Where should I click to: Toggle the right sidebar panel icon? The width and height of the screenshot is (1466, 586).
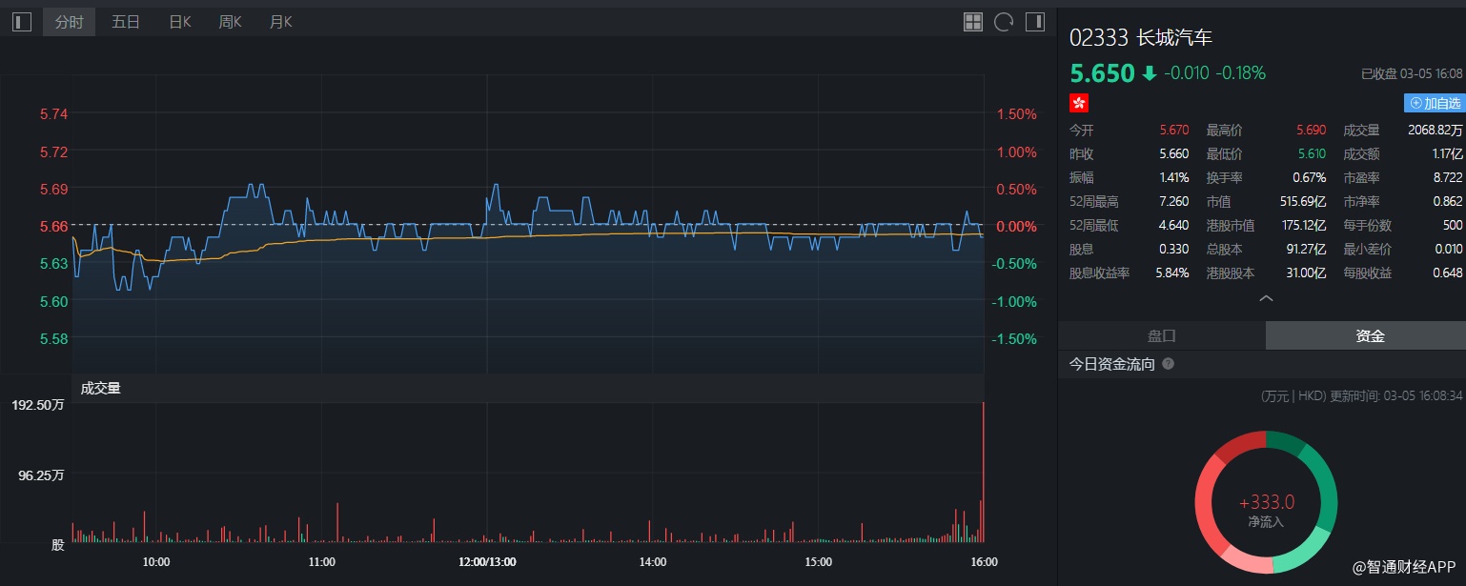[x=1034, y=22]
